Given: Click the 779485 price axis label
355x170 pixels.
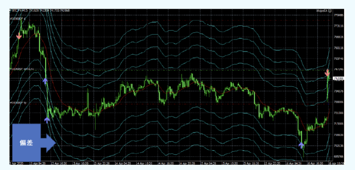Looking at the screenshot, I should click(339, 15).
